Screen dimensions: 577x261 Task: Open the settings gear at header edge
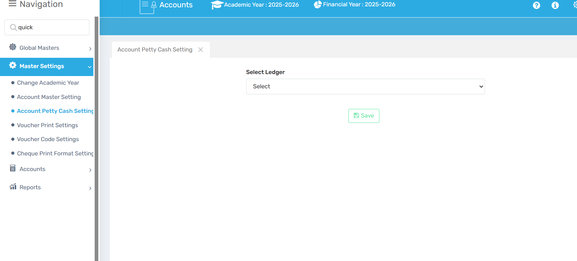pos(575,5)
